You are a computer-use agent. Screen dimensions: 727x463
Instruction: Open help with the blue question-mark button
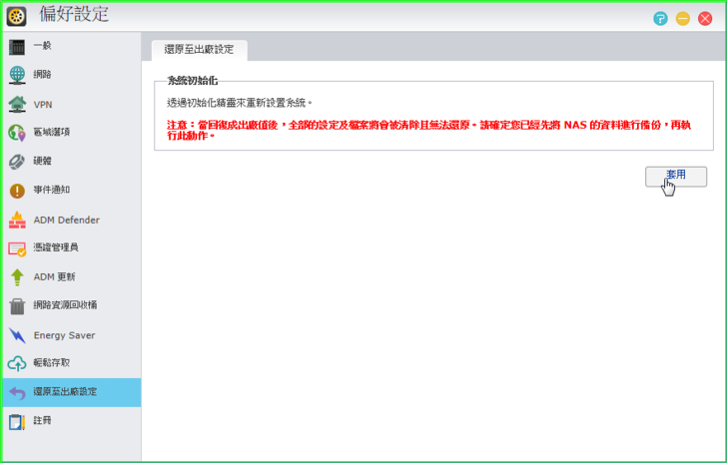click(x=660, y=19)
